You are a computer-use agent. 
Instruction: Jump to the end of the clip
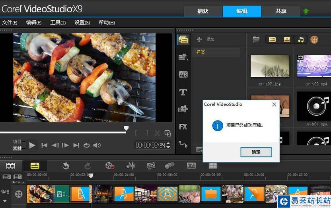(76, 145)
